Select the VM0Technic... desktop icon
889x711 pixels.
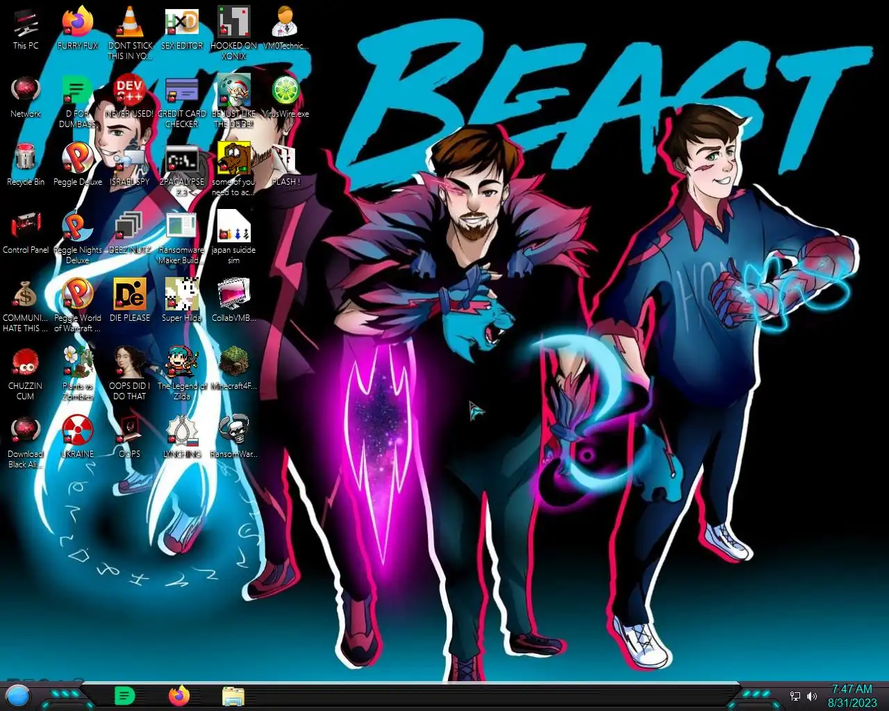[x=285, y=29]
